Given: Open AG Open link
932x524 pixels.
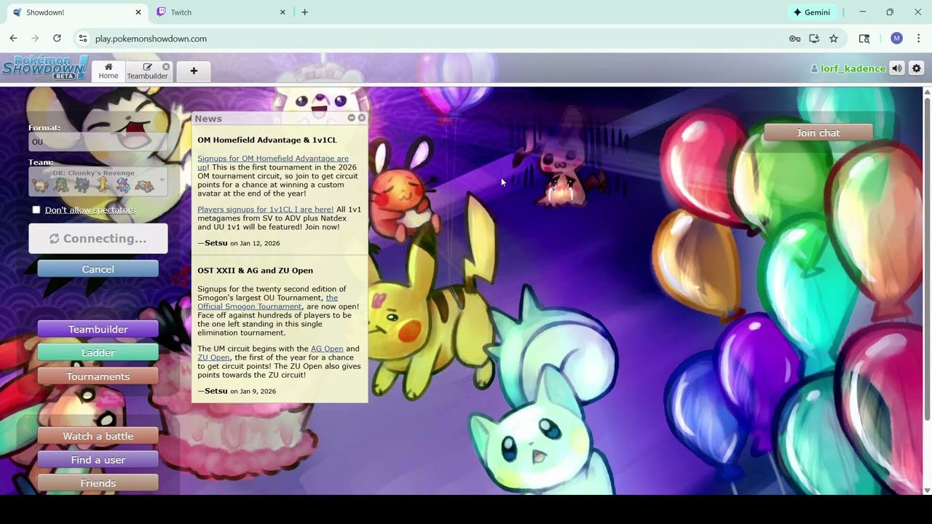Looking at the screenshot, I should (x=327, y=349).
